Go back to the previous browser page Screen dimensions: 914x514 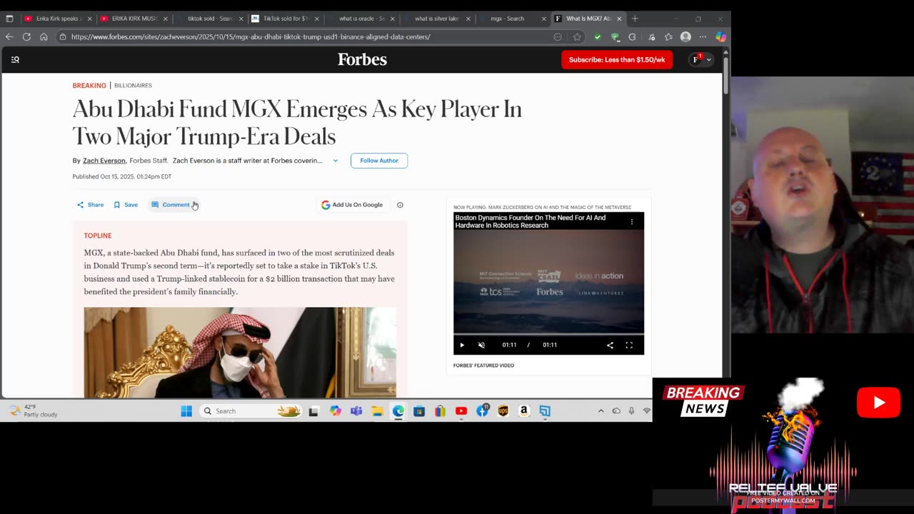9,36
